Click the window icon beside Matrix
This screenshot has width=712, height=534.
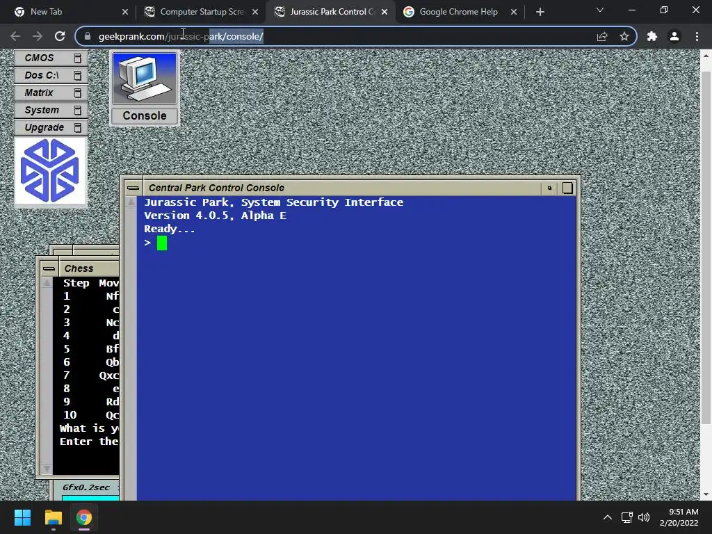(78, 92)
